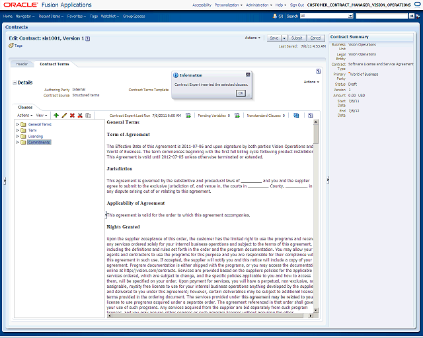Cut clause using the scissors icon
The image size is (423, 338).
tap(80, 116)
